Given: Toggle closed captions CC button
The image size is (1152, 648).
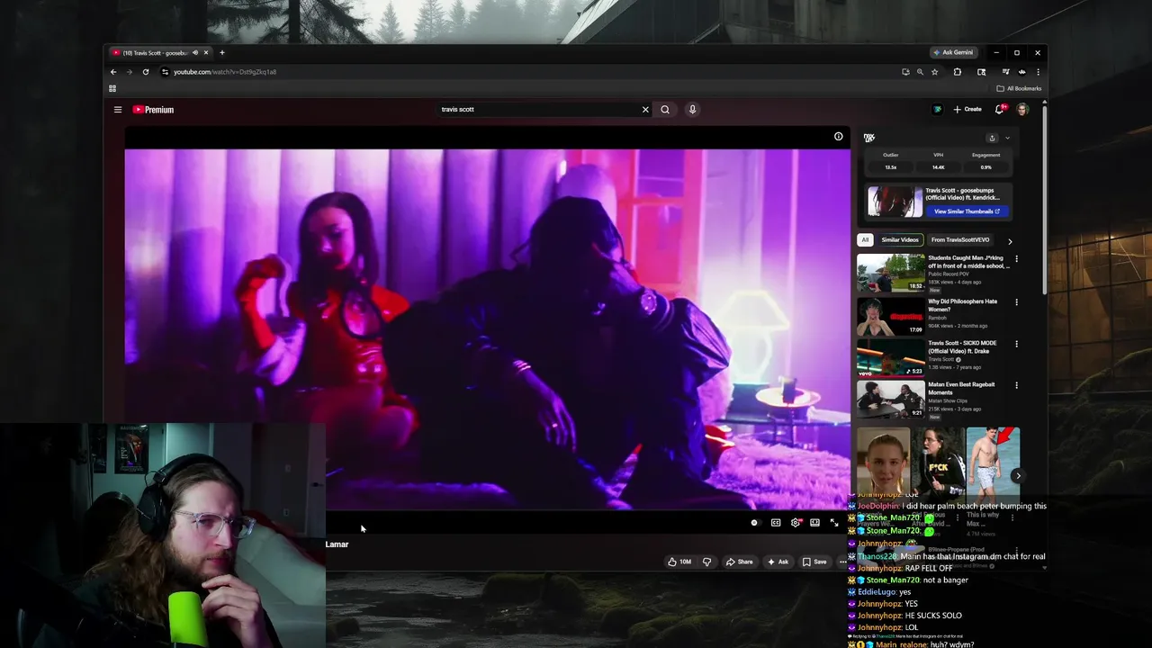Looking at the screenshot, I should 776,523.
